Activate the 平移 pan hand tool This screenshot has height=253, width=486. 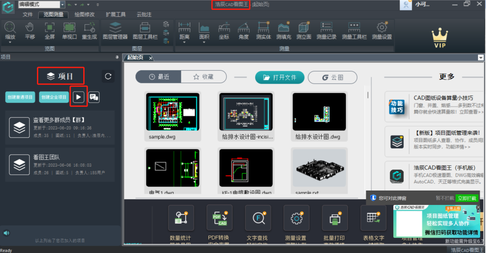click(x=30, y=31)
